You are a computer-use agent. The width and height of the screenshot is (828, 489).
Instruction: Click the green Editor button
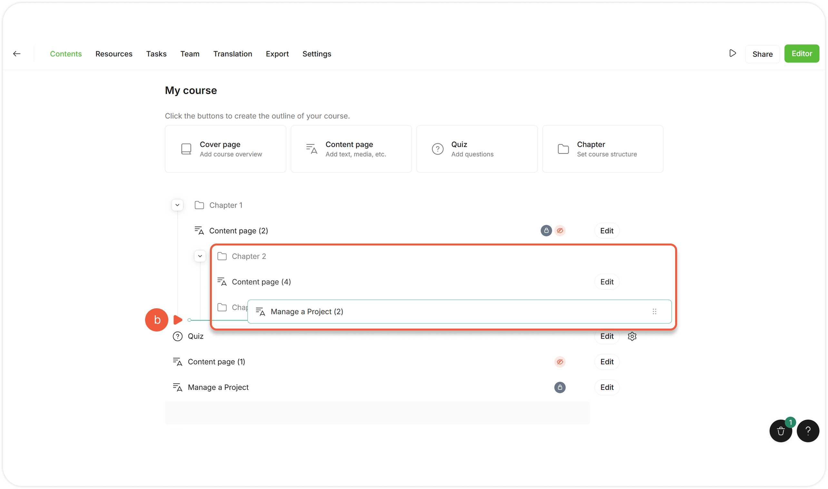point(802,54)
